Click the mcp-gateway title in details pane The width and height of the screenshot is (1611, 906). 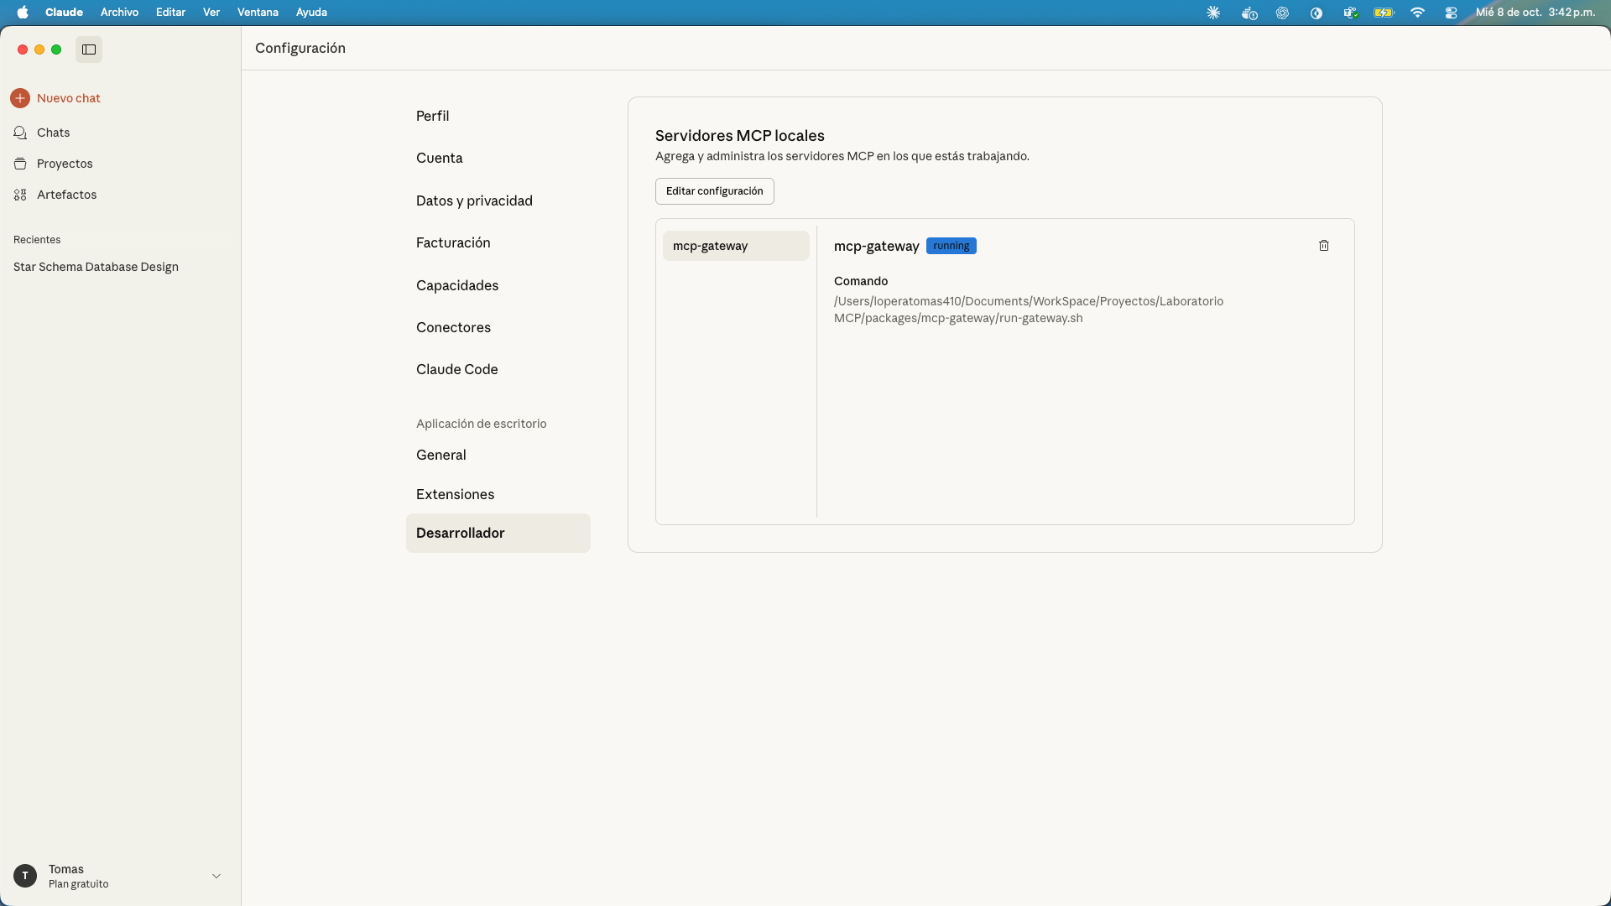coord(877,246)
